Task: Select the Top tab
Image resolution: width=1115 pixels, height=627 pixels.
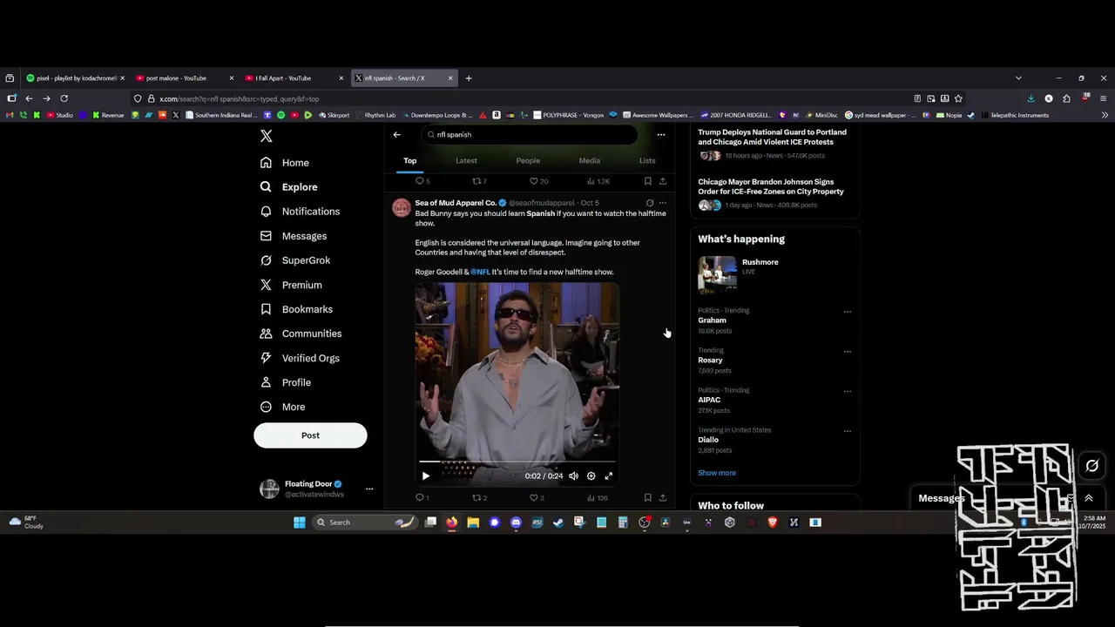Action: [x=409, y=161]
